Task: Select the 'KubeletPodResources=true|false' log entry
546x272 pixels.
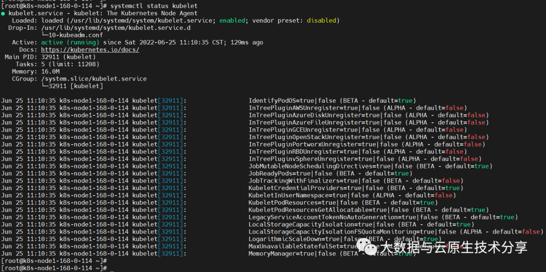Action: tap(343, 203)
